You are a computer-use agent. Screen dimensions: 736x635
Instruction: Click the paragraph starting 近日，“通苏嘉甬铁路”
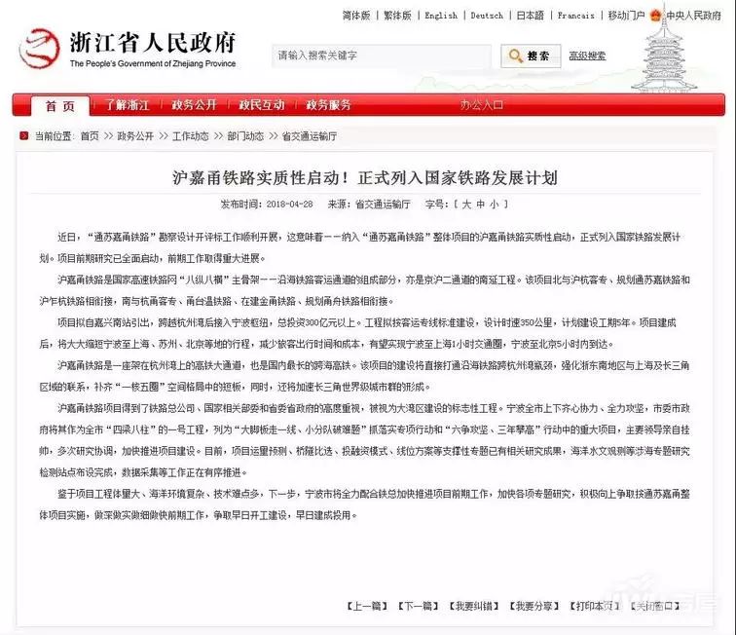click(x=360, y=247)
